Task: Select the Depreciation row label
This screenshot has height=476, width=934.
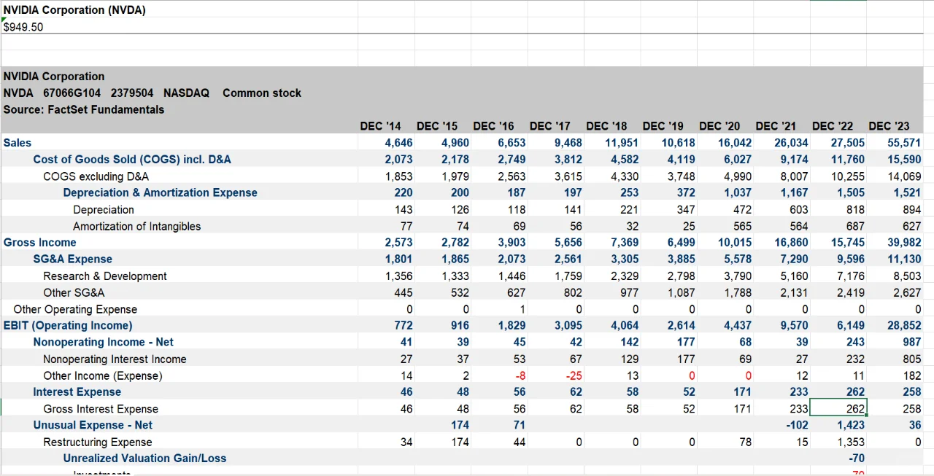Action: pos(104,209)
